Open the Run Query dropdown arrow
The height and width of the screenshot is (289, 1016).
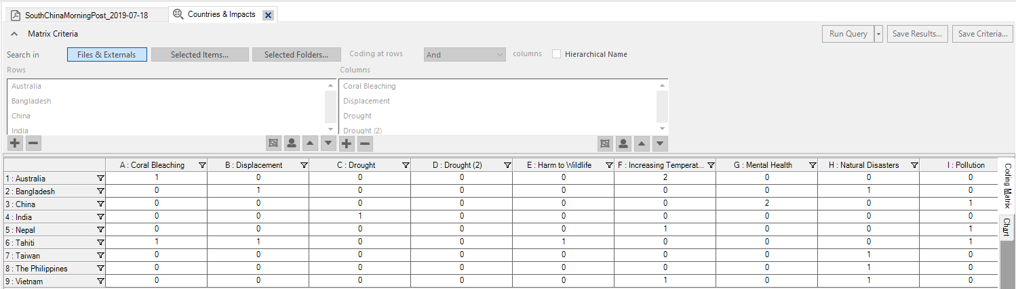[x=878, y=34]
